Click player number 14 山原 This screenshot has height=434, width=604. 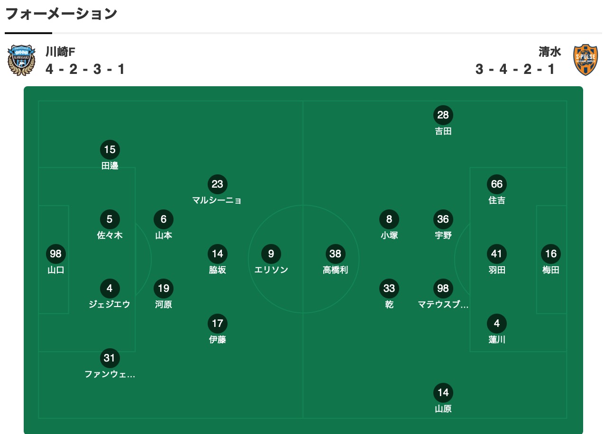443,393
